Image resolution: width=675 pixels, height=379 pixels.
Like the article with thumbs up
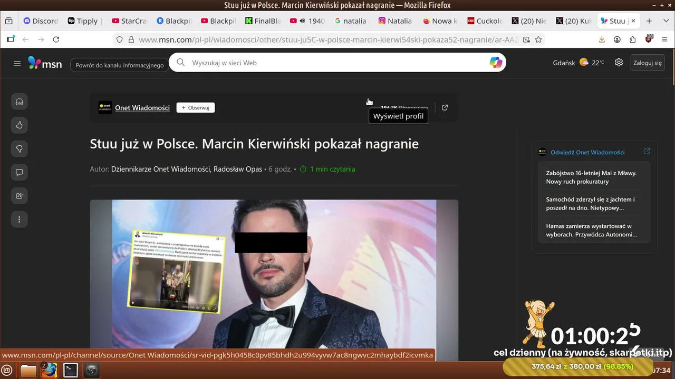click(20, 125)
